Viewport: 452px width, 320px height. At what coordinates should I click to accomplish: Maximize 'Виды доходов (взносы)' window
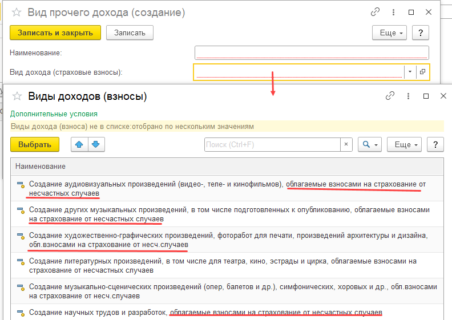[x=426, y=96]
